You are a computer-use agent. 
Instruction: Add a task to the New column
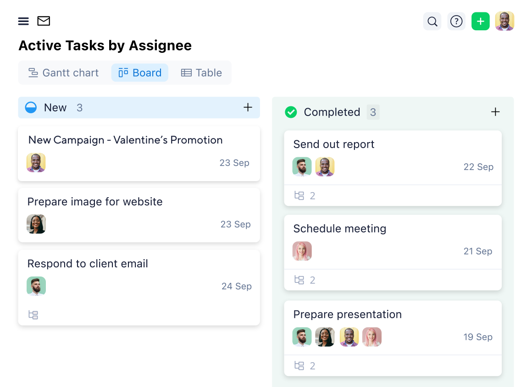(x=248, y=107)
